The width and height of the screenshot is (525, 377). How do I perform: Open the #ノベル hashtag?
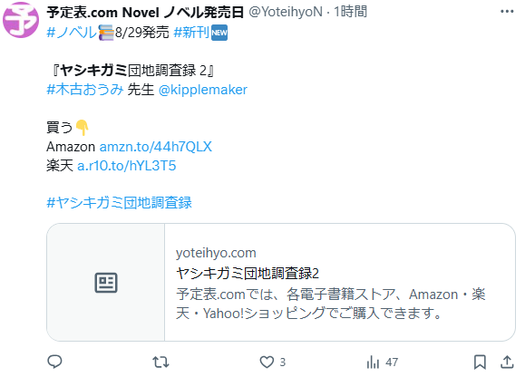click(72, 33)
